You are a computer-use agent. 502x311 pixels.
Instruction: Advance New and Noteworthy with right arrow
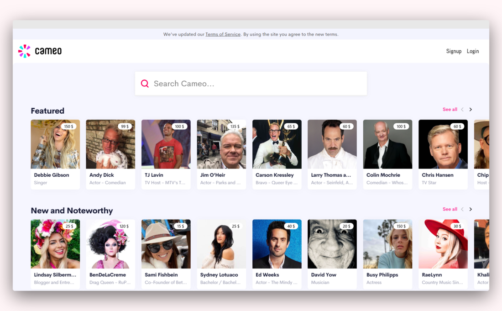(x=471, y=209)
